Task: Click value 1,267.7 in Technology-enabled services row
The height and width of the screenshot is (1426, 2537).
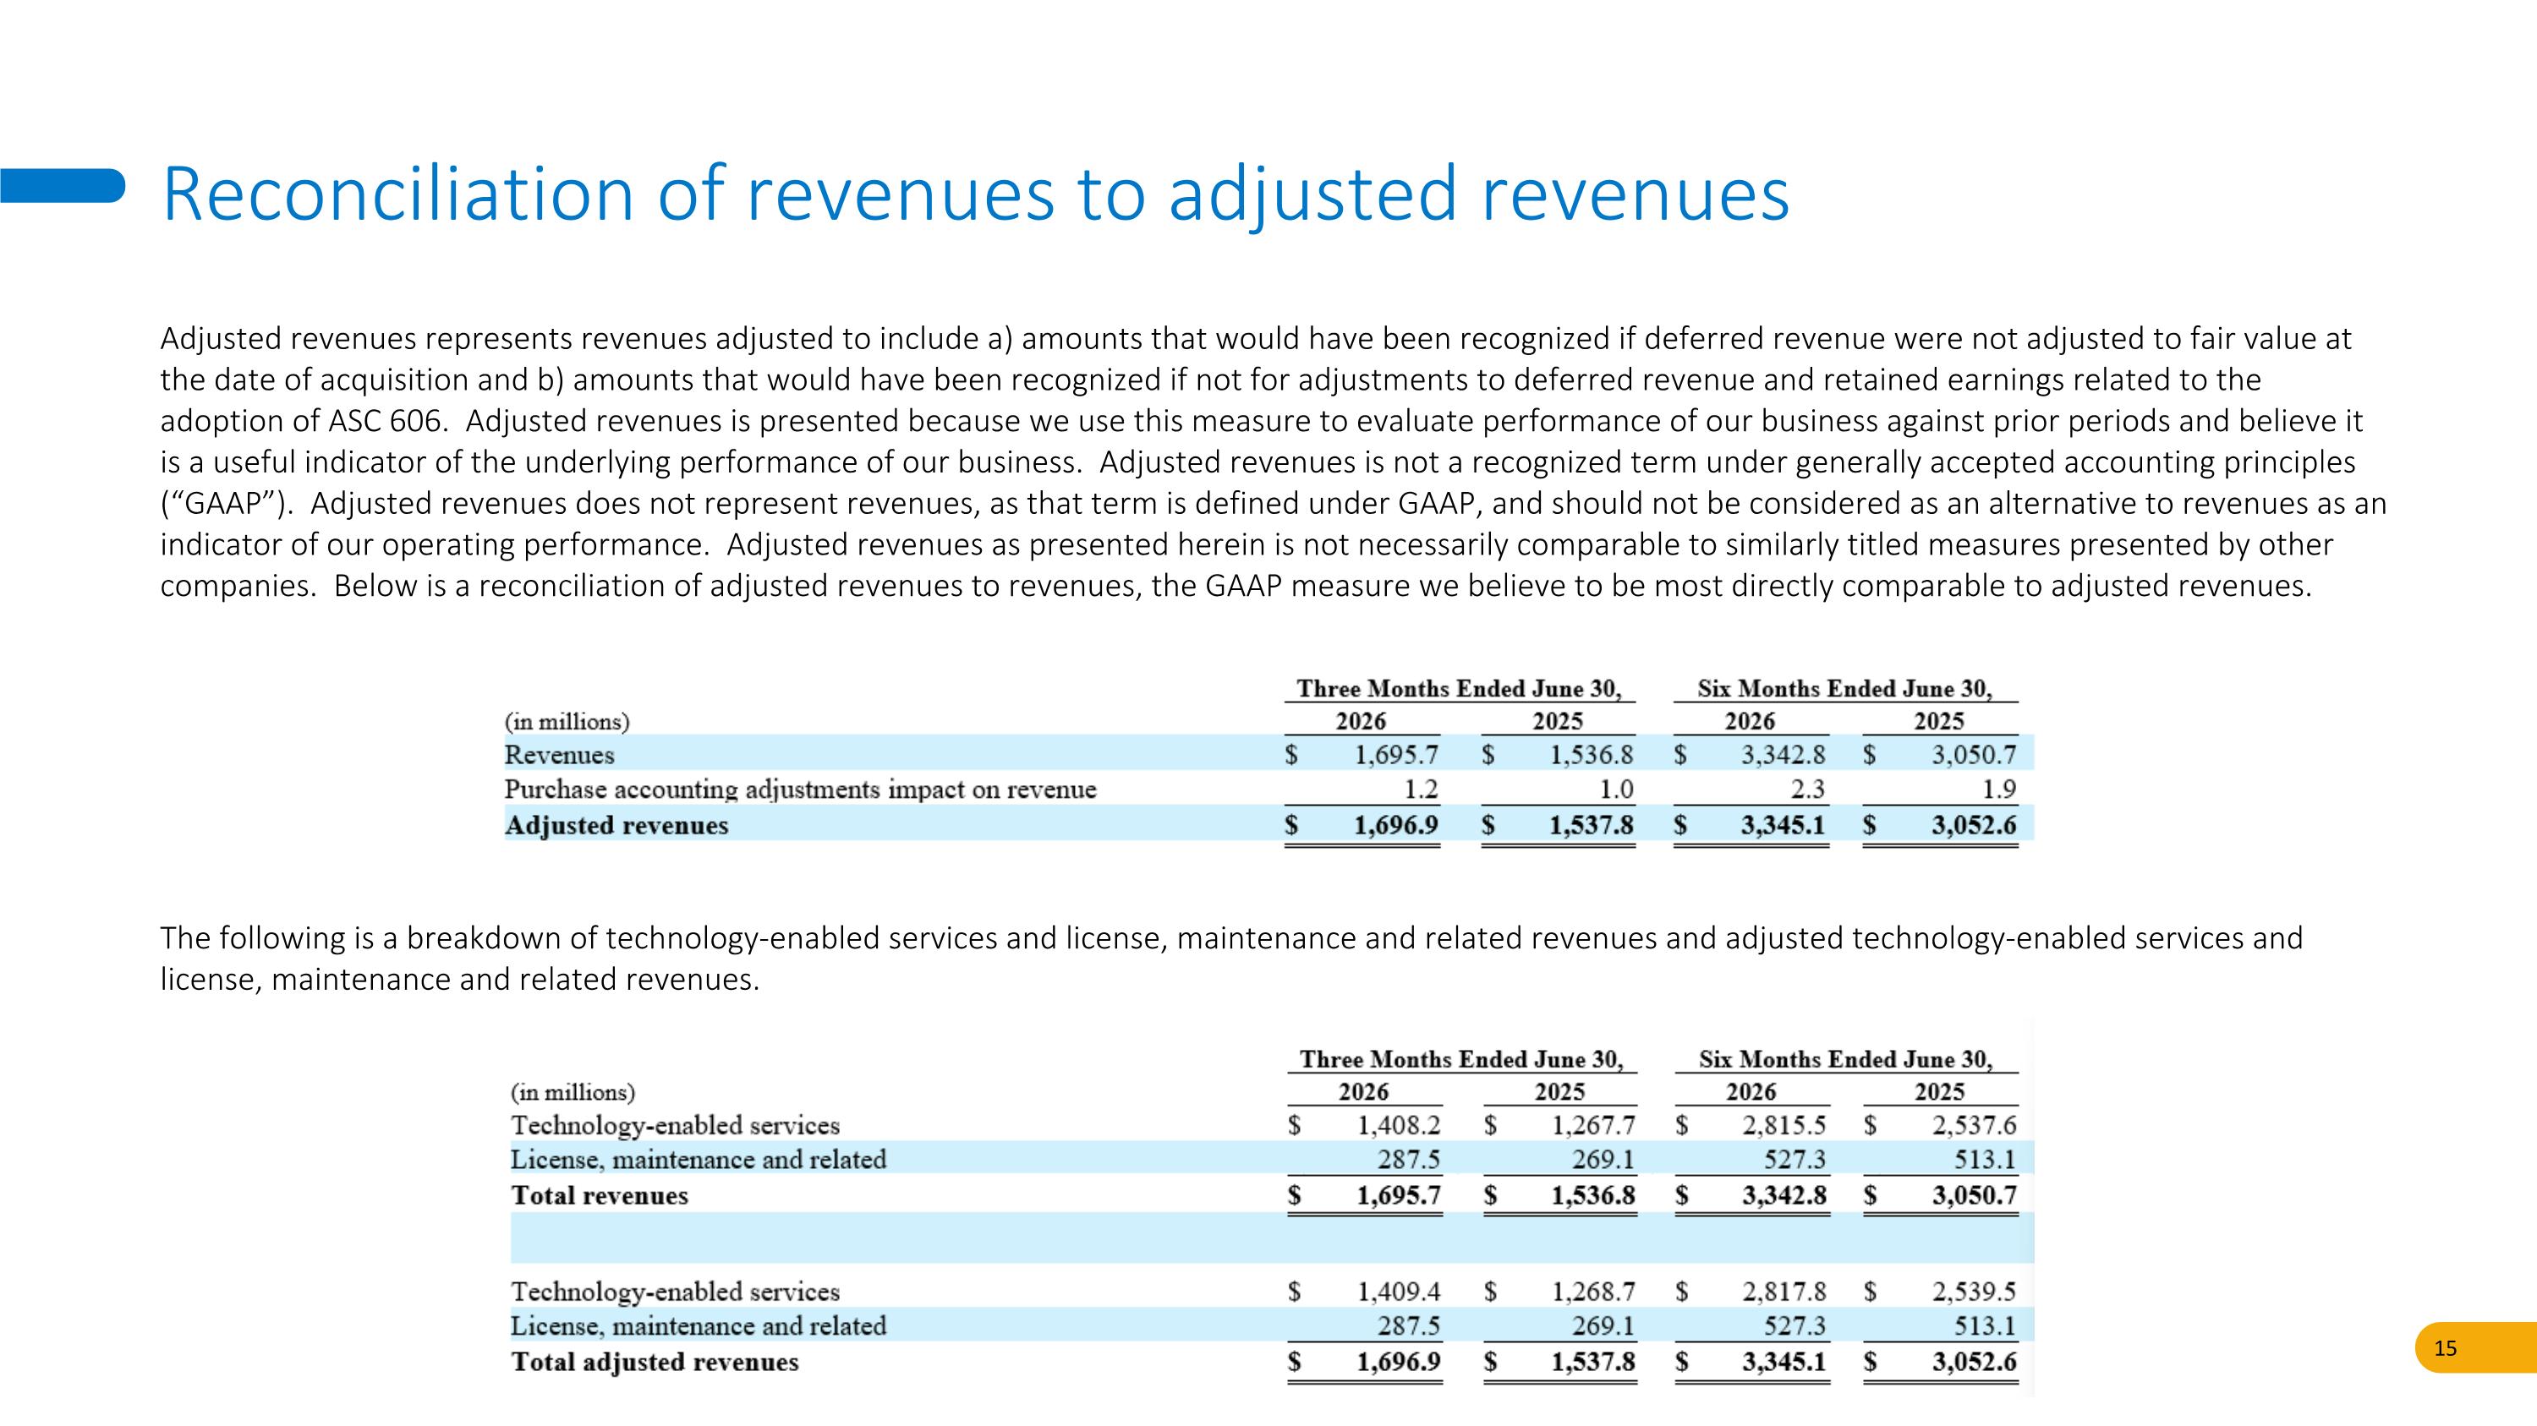Action: point(1594,1125)
